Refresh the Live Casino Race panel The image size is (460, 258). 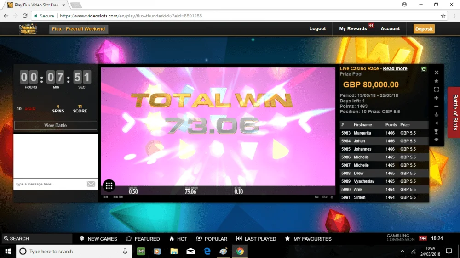pyautogui.click(x=424, y=69)
